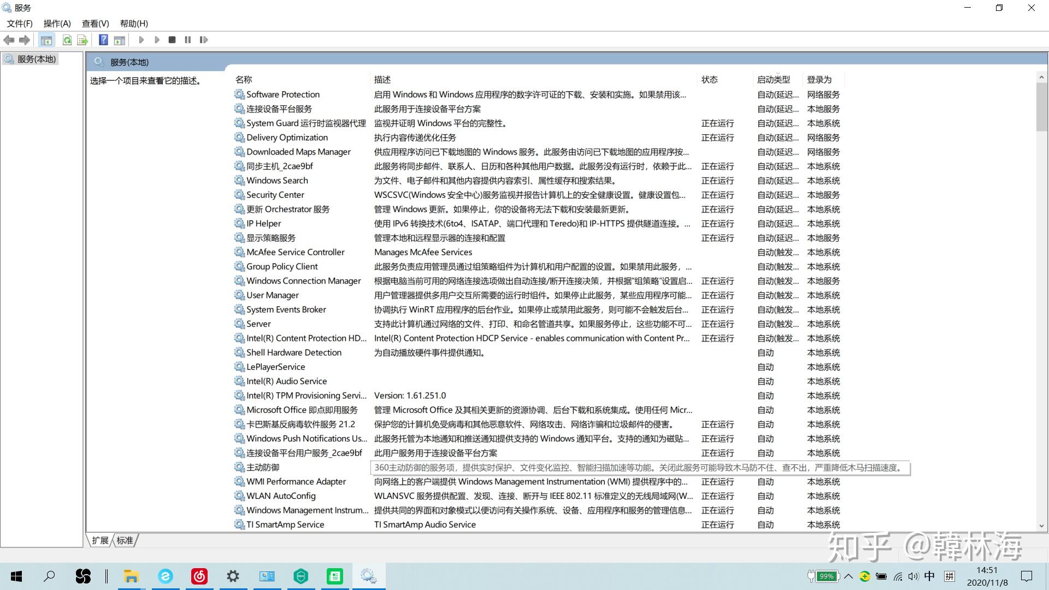
Task: Open File Explorer from the taskbar
Action: click(131, 576)
